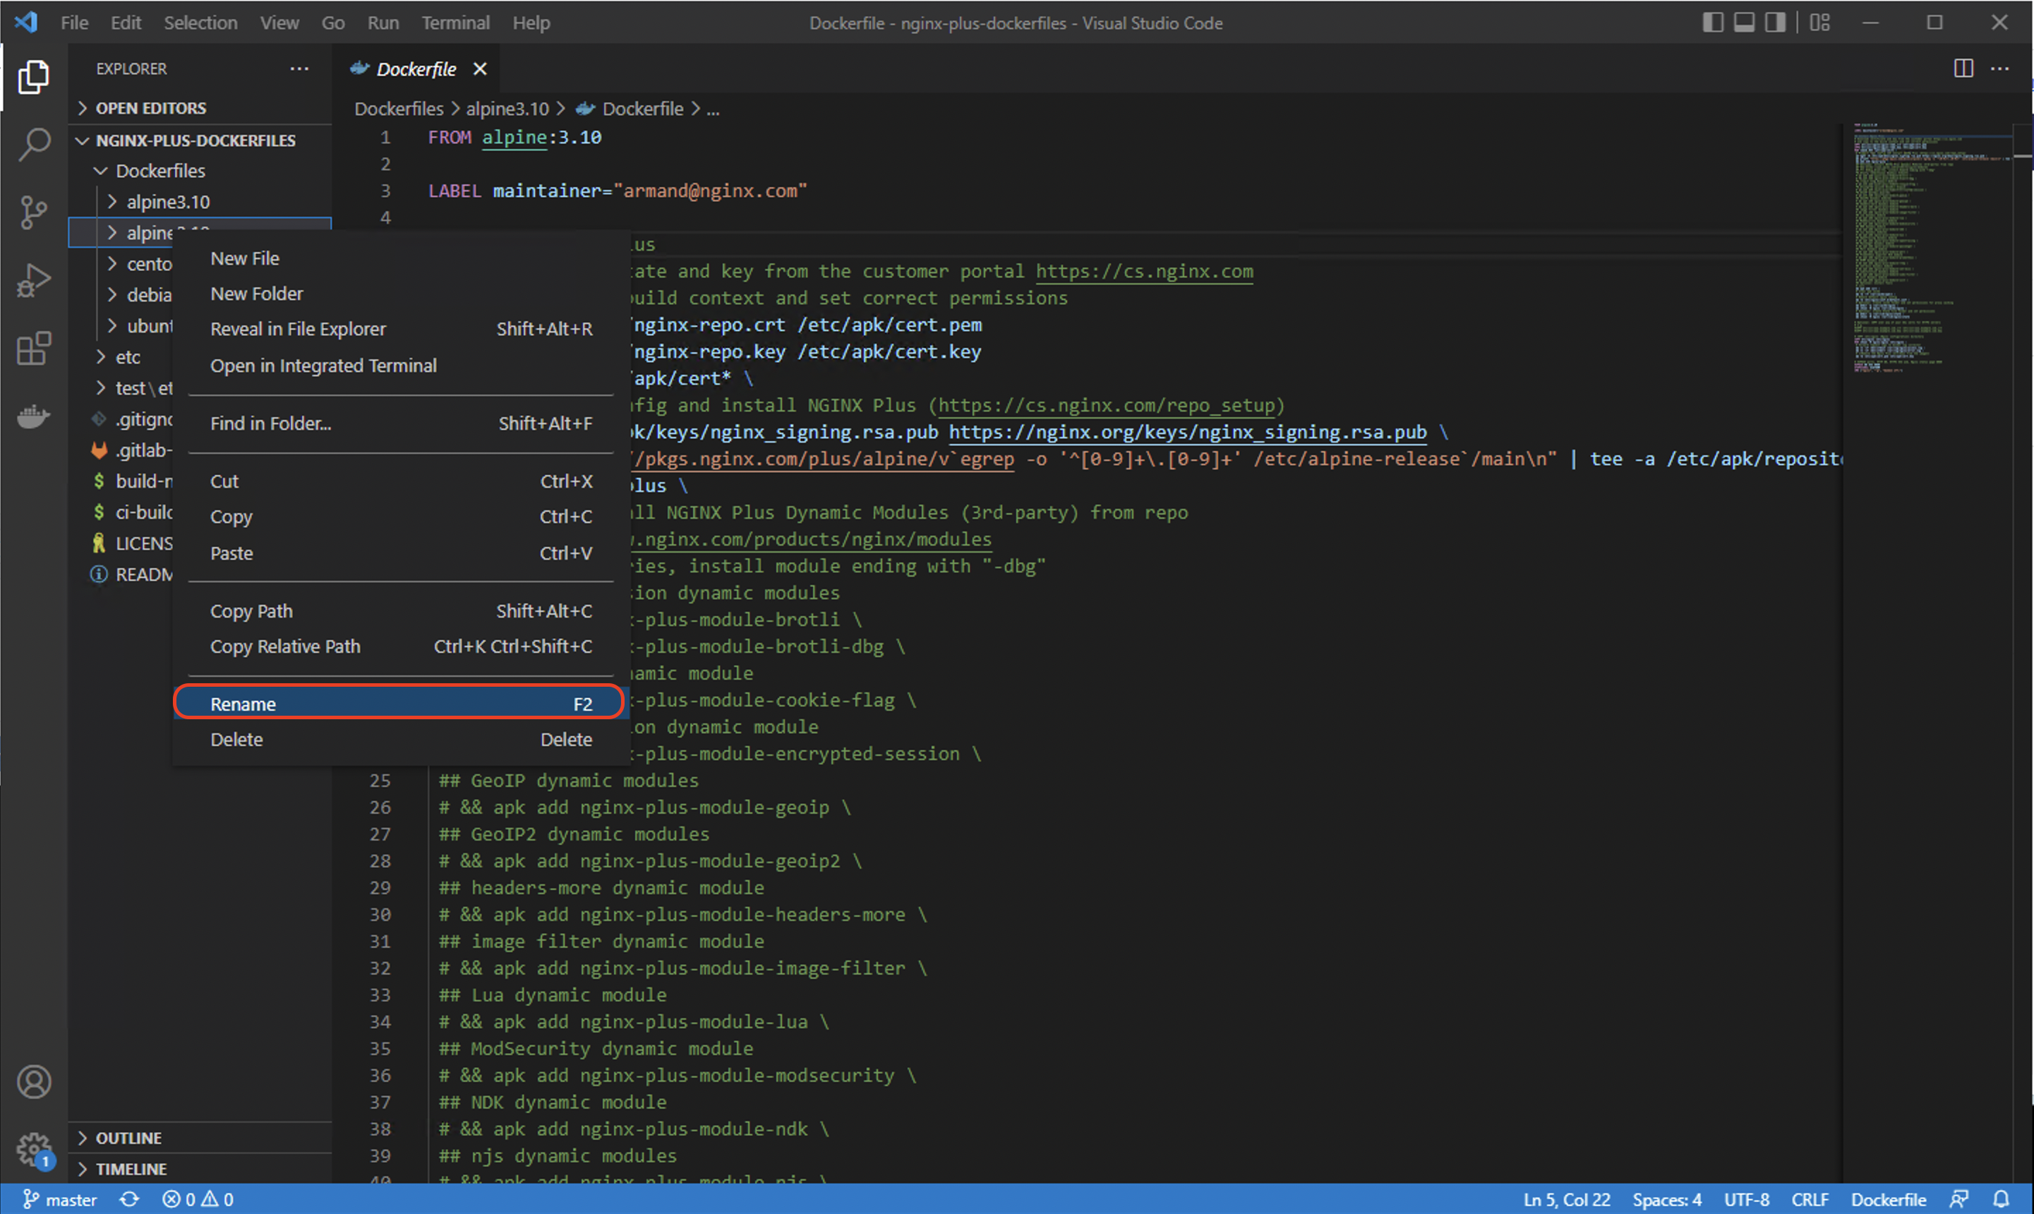
Task: Expand the Outline section
Action: [200, 1138]
